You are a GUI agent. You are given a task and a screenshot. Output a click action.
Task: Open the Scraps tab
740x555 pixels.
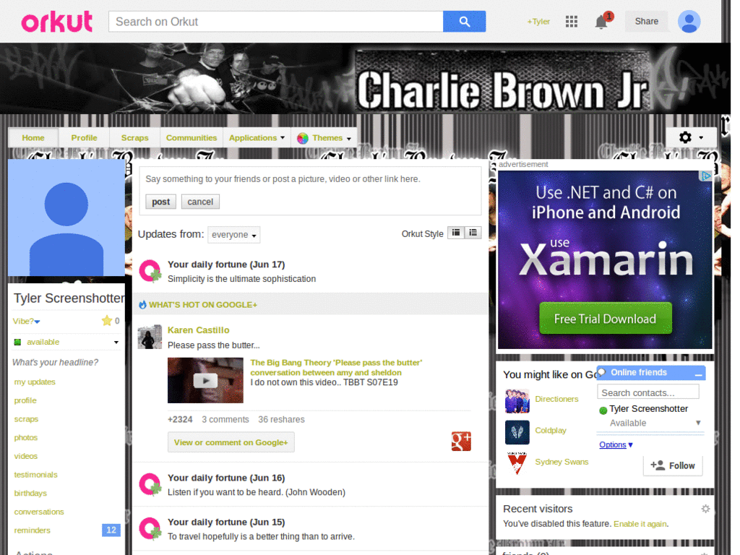click(x=134, y=138)
